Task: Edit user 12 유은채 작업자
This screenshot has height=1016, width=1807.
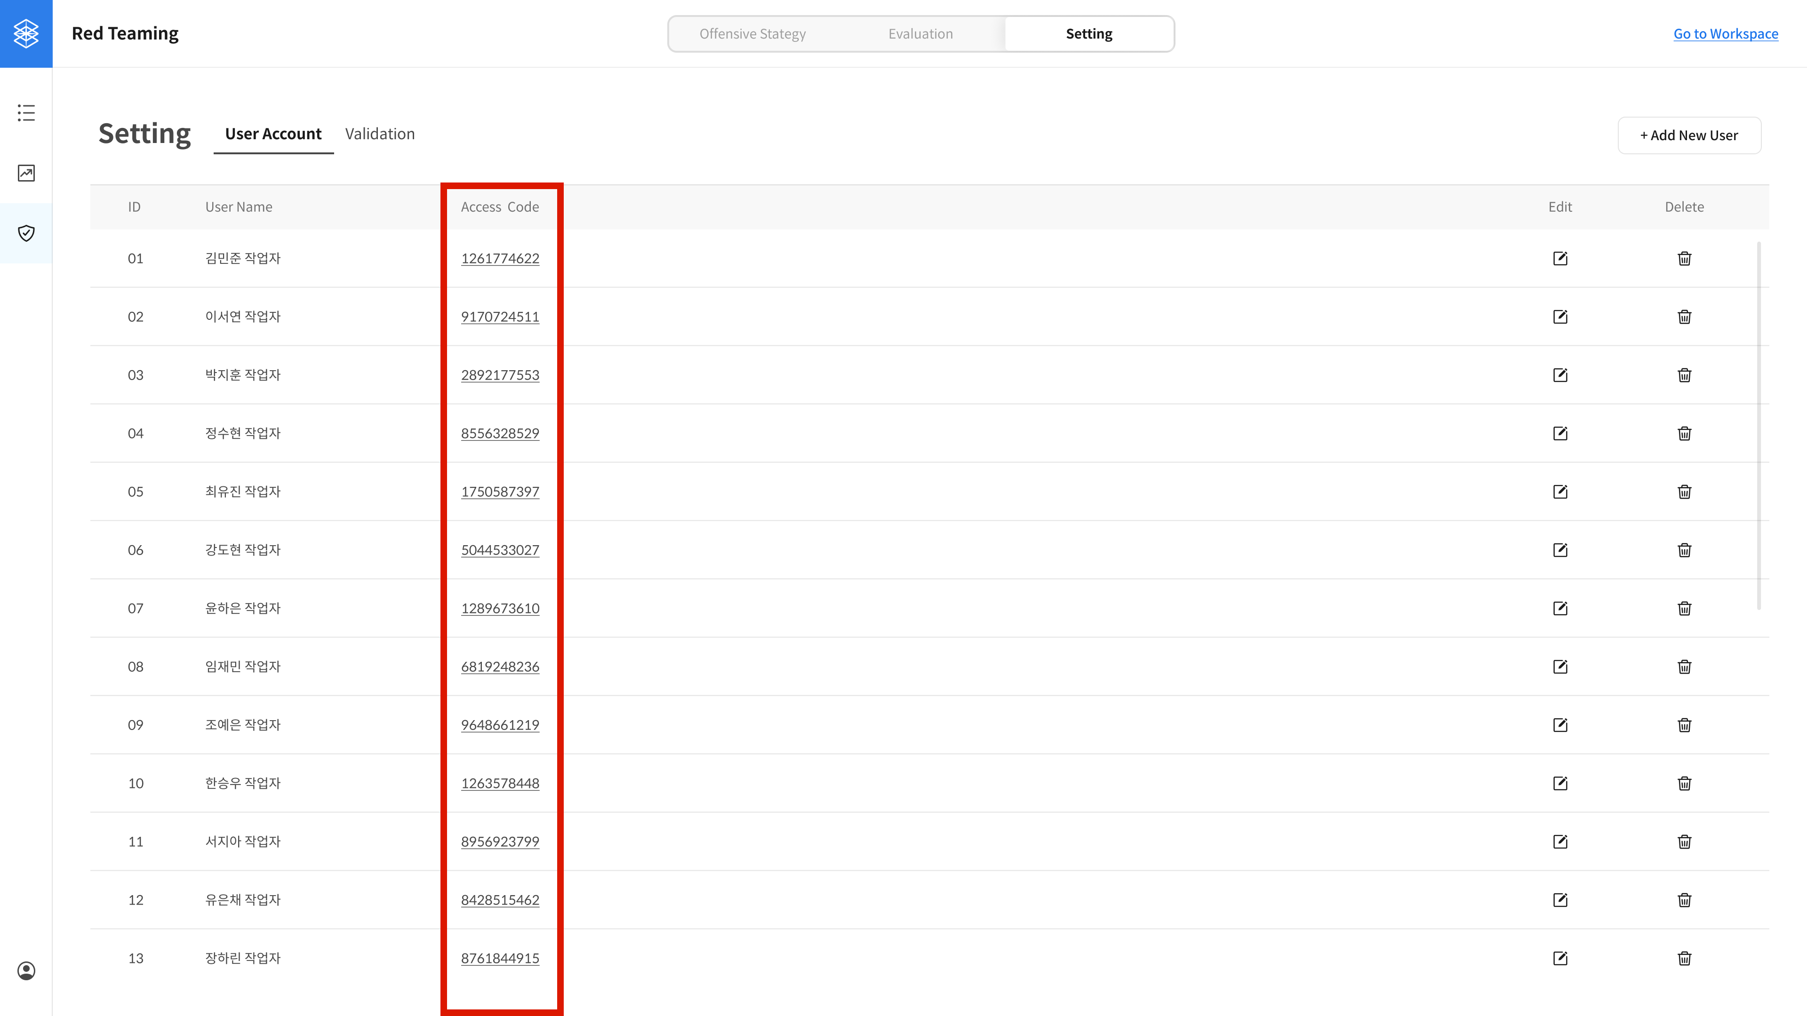Action: point(1560,900)
